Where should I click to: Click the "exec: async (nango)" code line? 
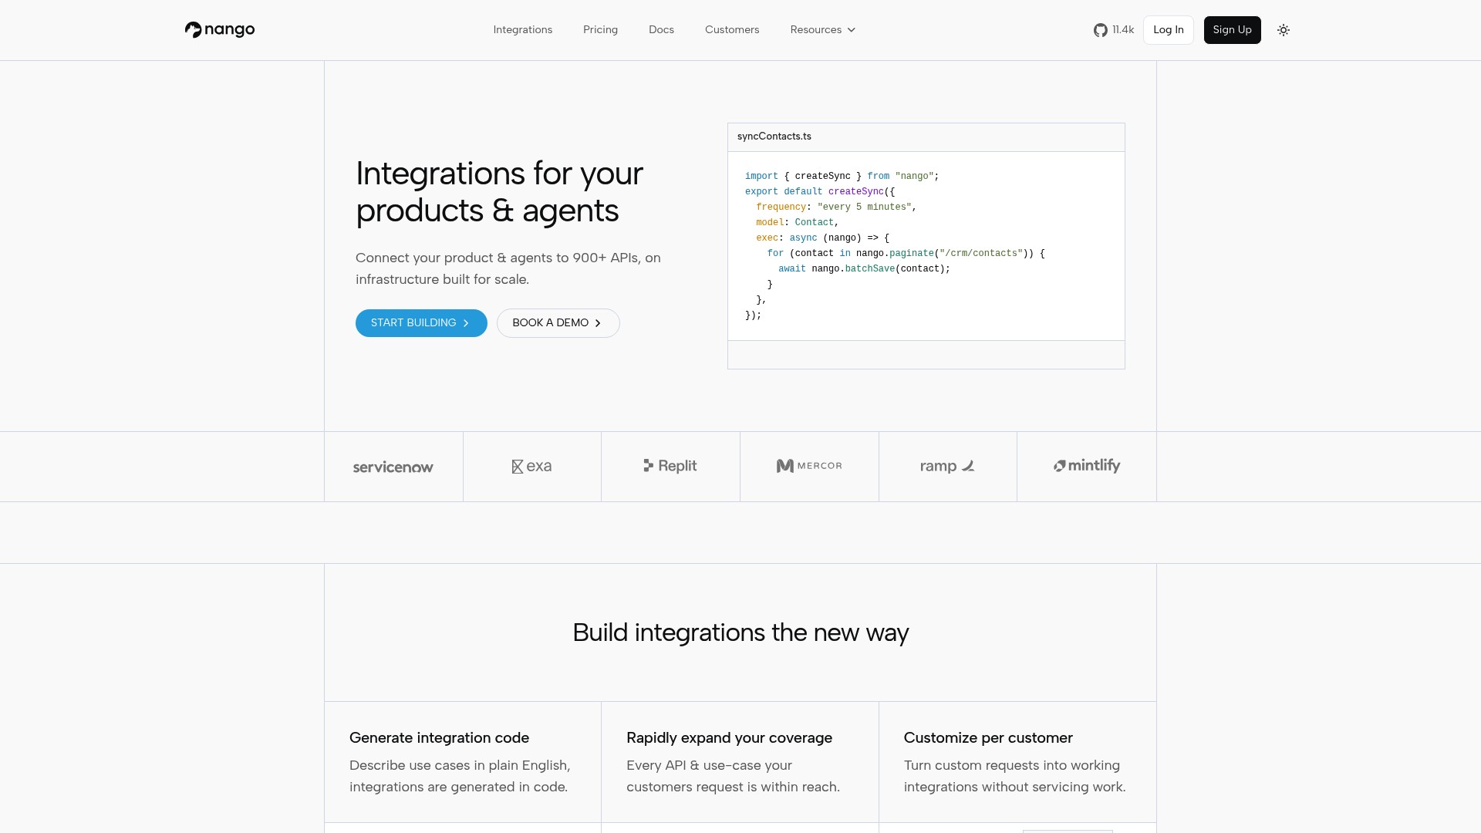822,238
